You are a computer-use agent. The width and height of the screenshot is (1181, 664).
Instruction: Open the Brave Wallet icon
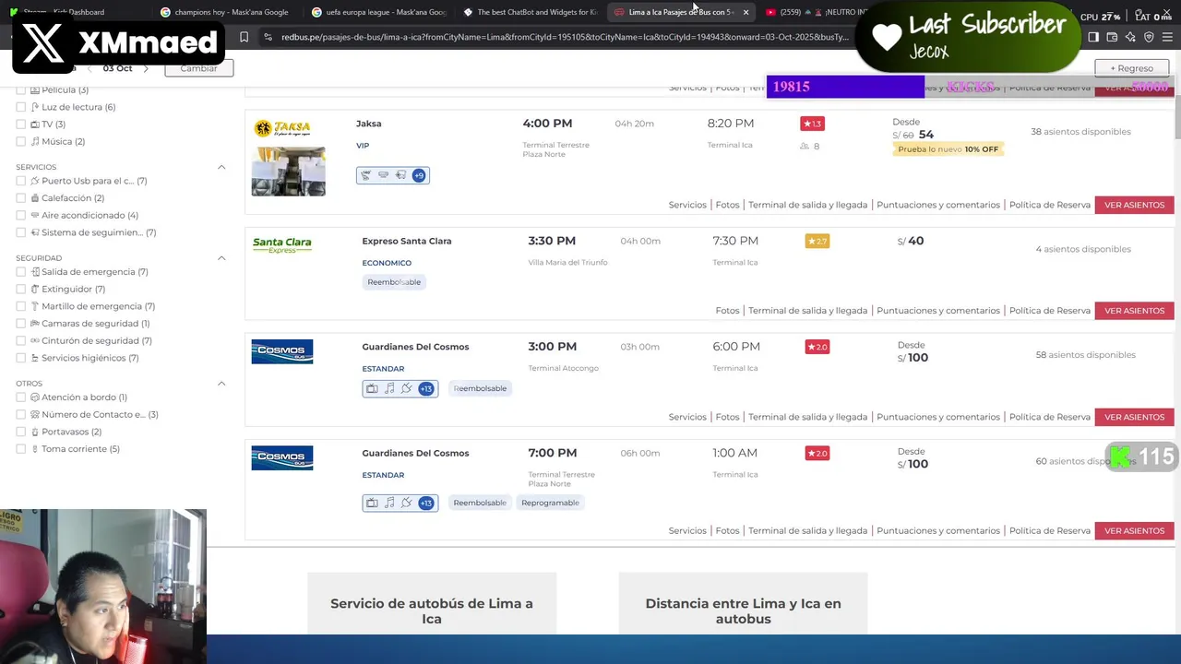[x=1112, y=37]
